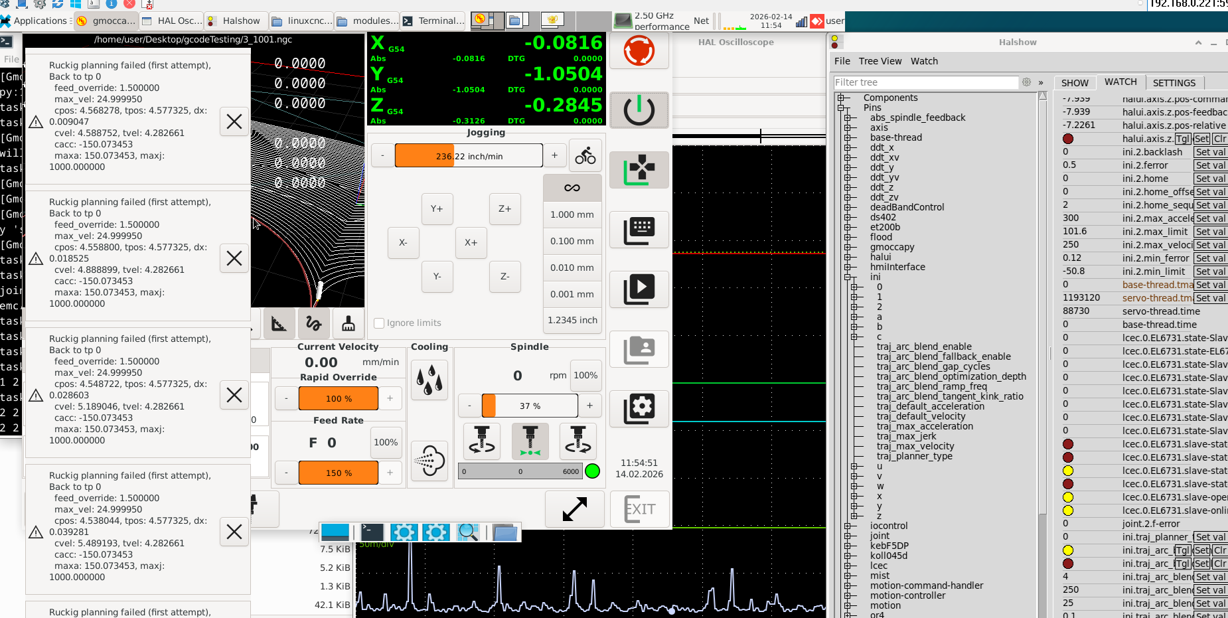Click the red emergency stop button
The height and width of the screenshot is (618, 1228).
pyautogui.click(x=639, y=50)
